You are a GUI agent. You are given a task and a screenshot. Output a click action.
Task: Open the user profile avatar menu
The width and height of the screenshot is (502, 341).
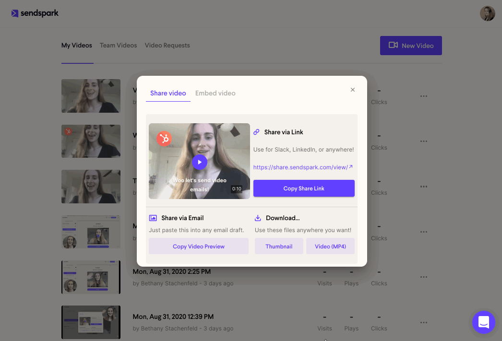[x=487, y=13]
